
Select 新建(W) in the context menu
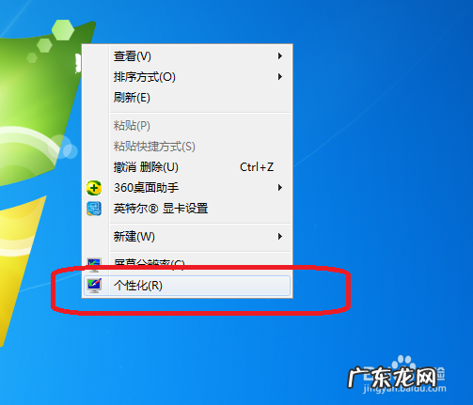pyautogui.click(x=187, y=237)
